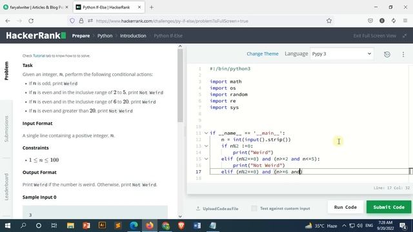Click the Submit Code button

388,207
